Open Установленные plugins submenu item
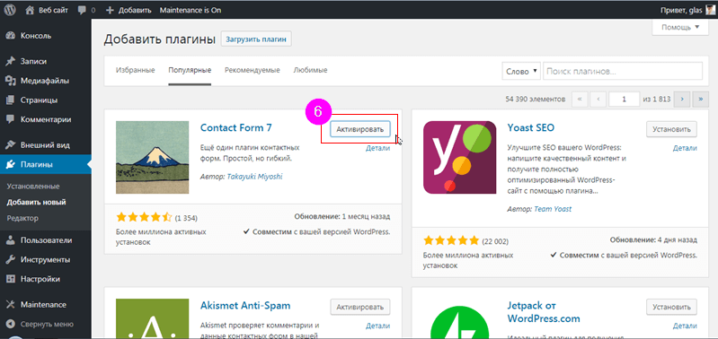Image resolution: width=718 pixels, height=339 pixels. 33,187
